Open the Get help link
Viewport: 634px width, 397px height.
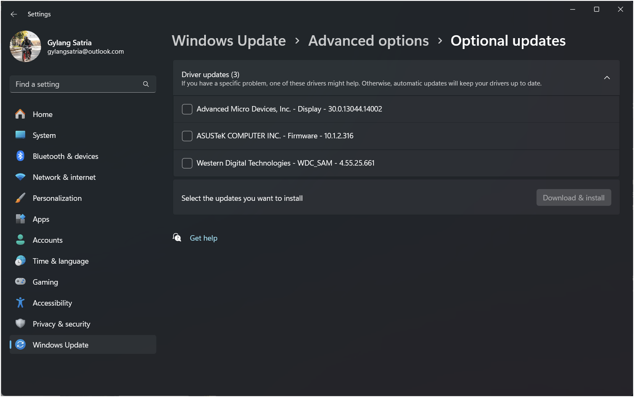[203, 238]
